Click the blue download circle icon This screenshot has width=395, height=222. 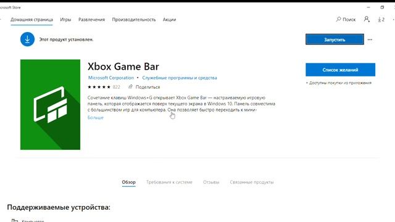click(x=27, y=39)
